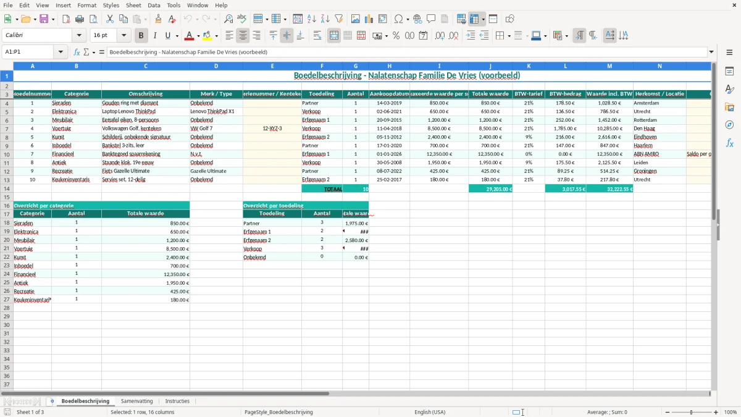This screenshot has height=417, width=741.
Task: Open font color dropdown arrow
Action: 198,36
